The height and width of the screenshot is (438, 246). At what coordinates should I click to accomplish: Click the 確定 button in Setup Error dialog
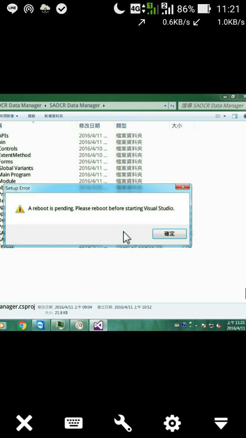tap(169, 234)
